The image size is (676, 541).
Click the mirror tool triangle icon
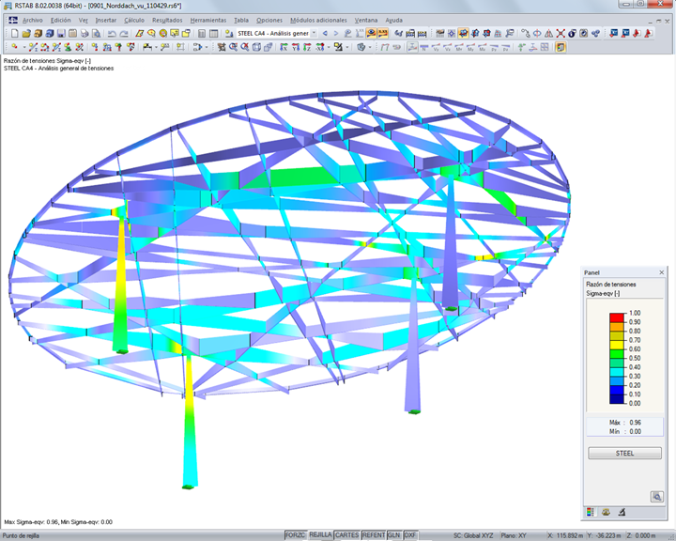548,33
